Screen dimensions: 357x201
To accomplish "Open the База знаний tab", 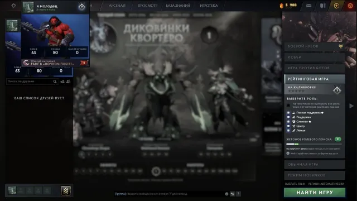I will click(178, 6).
